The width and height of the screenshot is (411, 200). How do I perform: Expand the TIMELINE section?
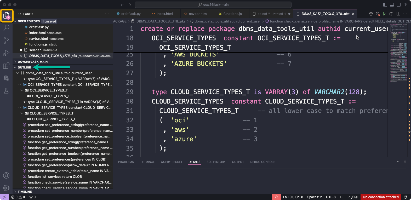25,192
